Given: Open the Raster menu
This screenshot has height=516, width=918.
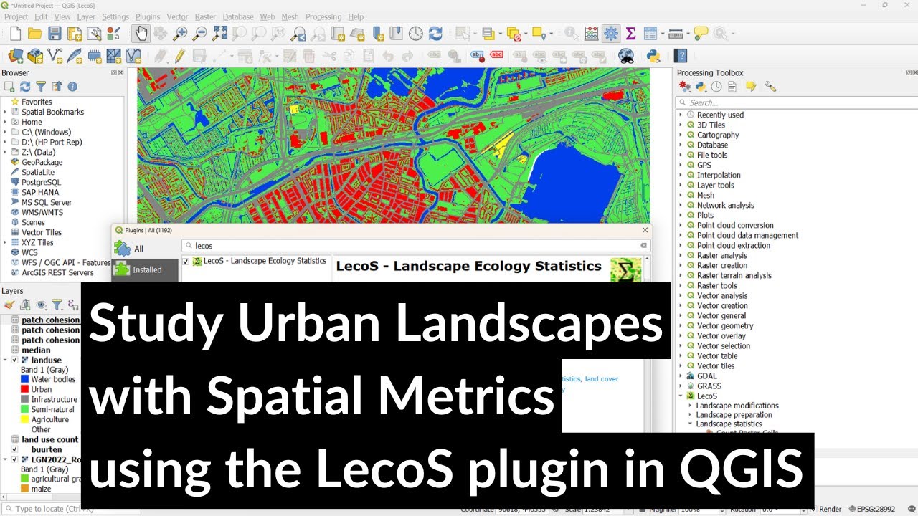Looking at the screenshot, I should click(x=206, y=16).
